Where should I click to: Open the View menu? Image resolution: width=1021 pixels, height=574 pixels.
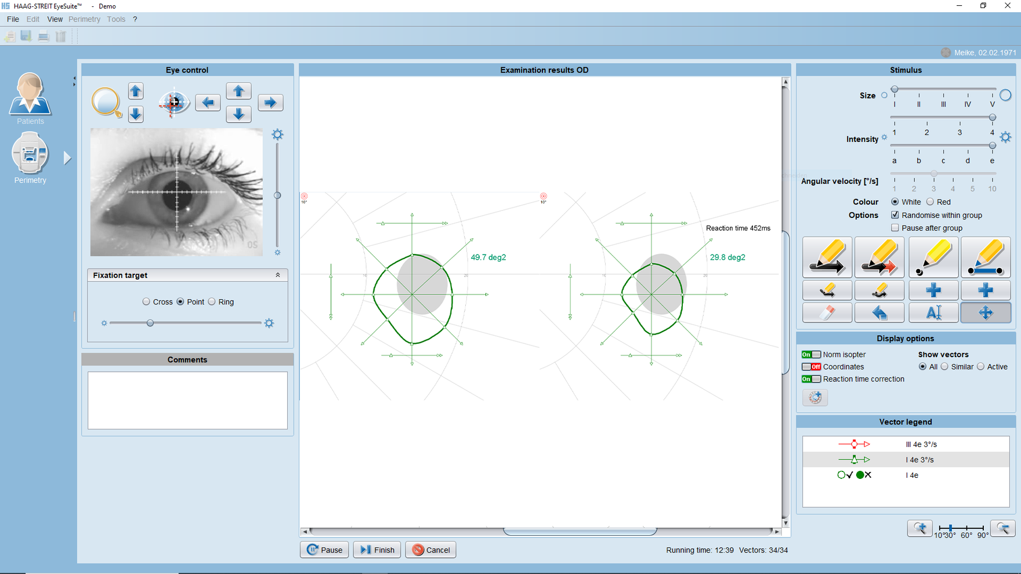55,19
